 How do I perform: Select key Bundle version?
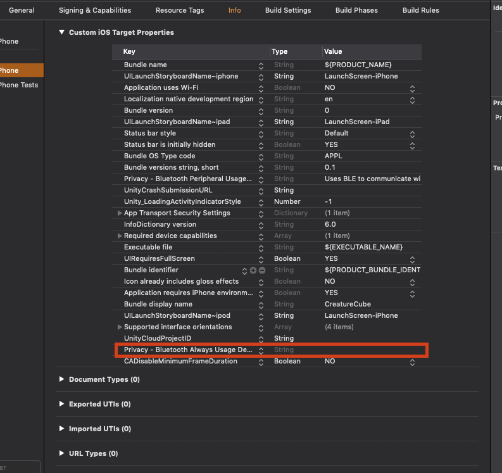(x=148, y=110)
